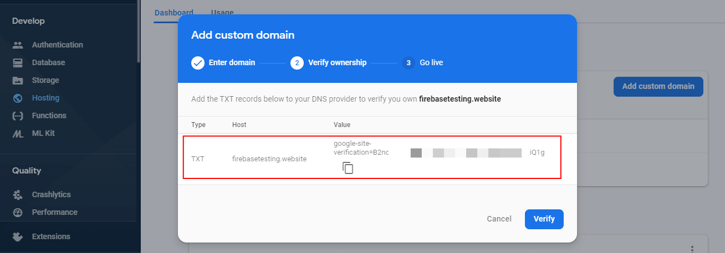This screenshot has height=253, width=725.
Task: Click the 'Enter domain' step label
Action: 232,62
